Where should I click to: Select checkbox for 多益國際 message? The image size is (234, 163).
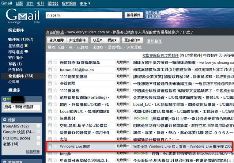(x=50, y=83)
